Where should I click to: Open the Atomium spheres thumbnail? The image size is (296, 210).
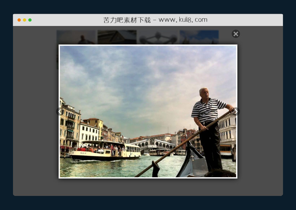(x=158, y=37)
